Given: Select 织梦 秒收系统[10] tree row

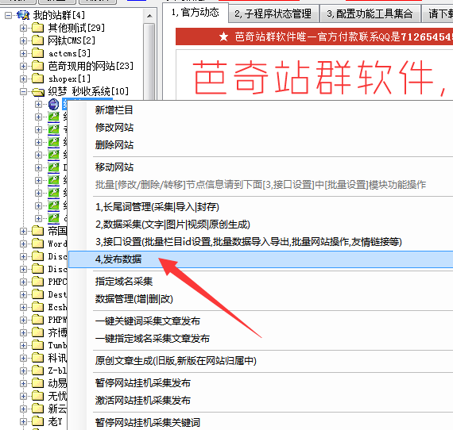Looking at the screenshot, I should pyautogui.click(x=88, y=91).
